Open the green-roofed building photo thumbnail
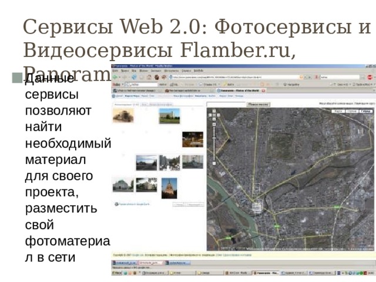This screenshot has height=282, width=376. [x=123, y=186]
